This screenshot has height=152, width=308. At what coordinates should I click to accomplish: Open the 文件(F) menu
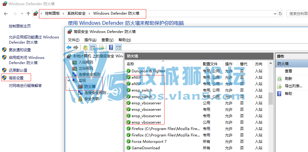[x=74, y=40]
